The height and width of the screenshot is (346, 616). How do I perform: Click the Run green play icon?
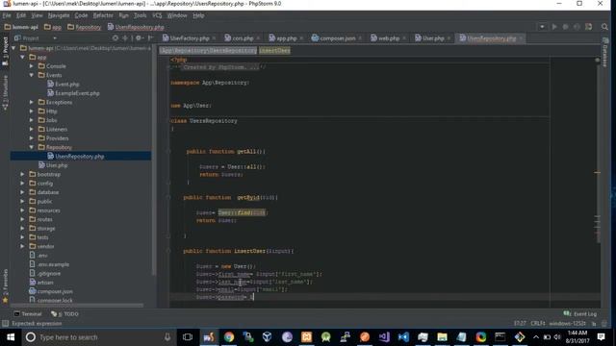[x=554, y=27]
